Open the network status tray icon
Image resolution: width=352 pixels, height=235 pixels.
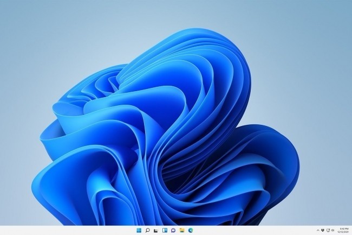(x=328, y=230)
